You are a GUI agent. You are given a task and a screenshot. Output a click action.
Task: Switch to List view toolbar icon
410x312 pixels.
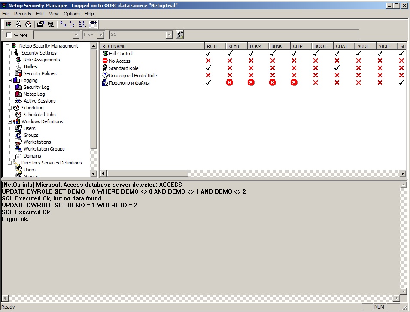pyautogui.click(x=82, y=24)
